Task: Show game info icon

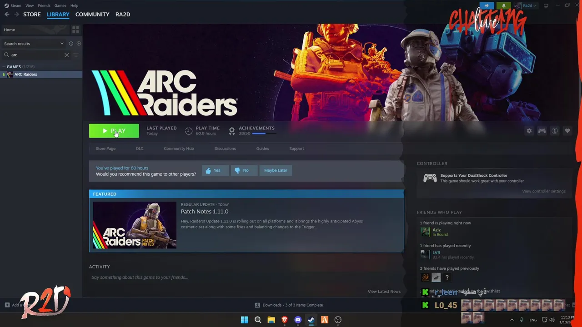Action: point(555,131)
